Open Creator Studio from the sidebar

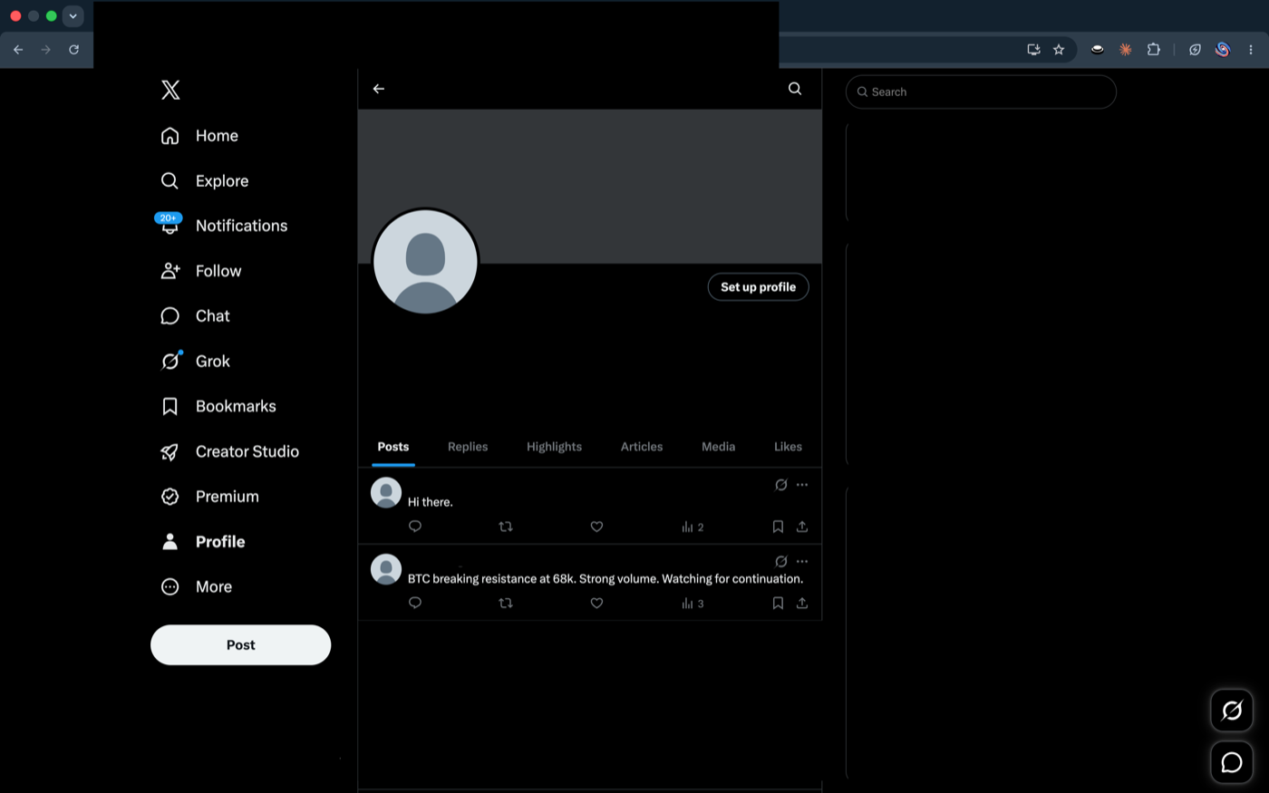pyautogui.click(x=229, y=451)
